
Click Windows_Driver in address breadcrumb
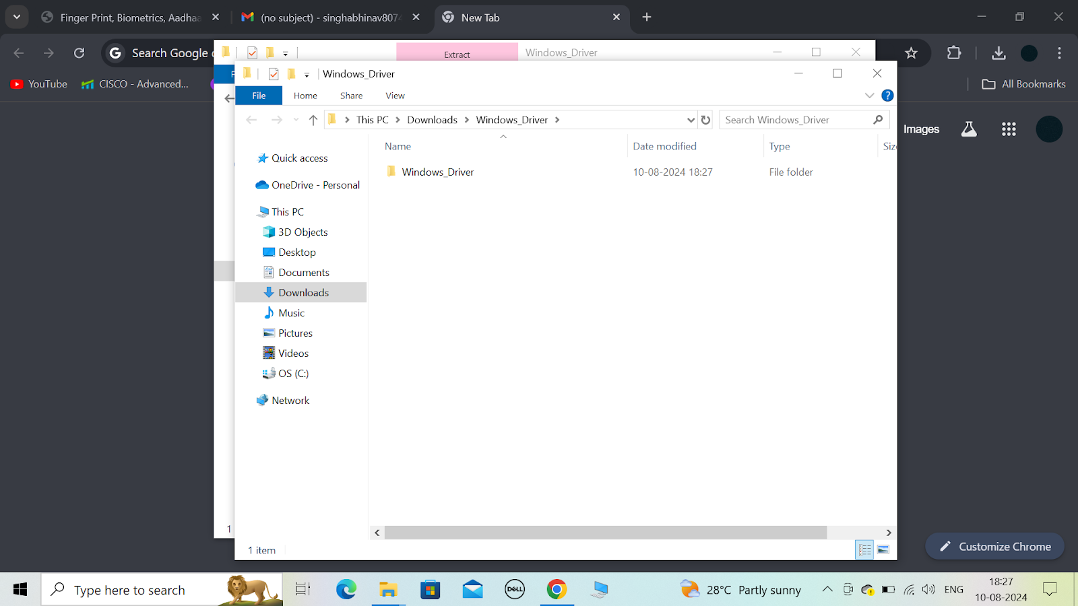coord(511,120)
